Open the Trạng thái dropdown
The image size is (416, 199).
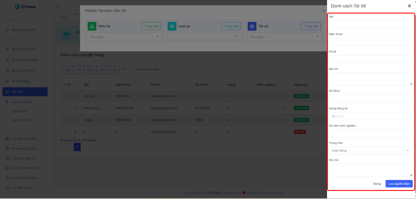point(370,150)
